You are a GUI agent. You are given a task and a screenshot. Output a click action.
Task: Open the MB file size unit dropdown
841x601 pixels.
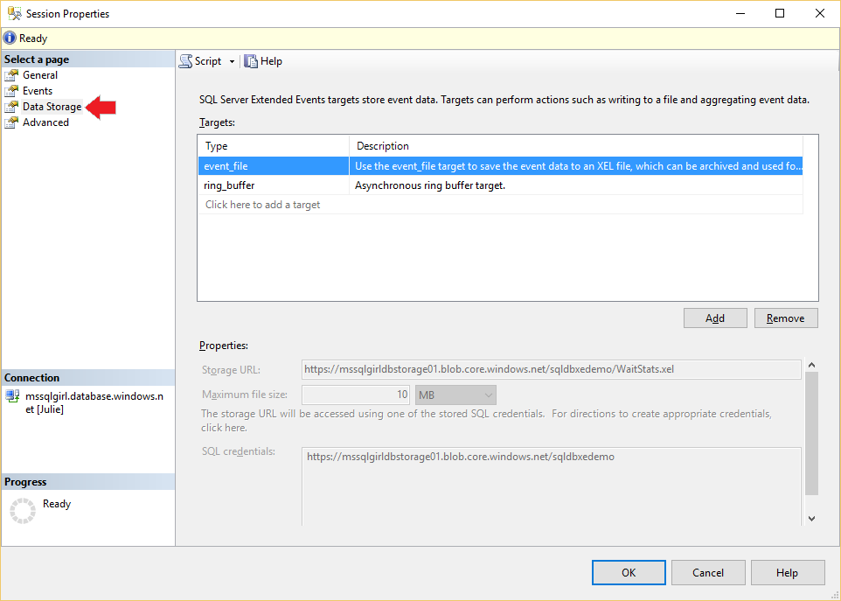click(455, 395)
